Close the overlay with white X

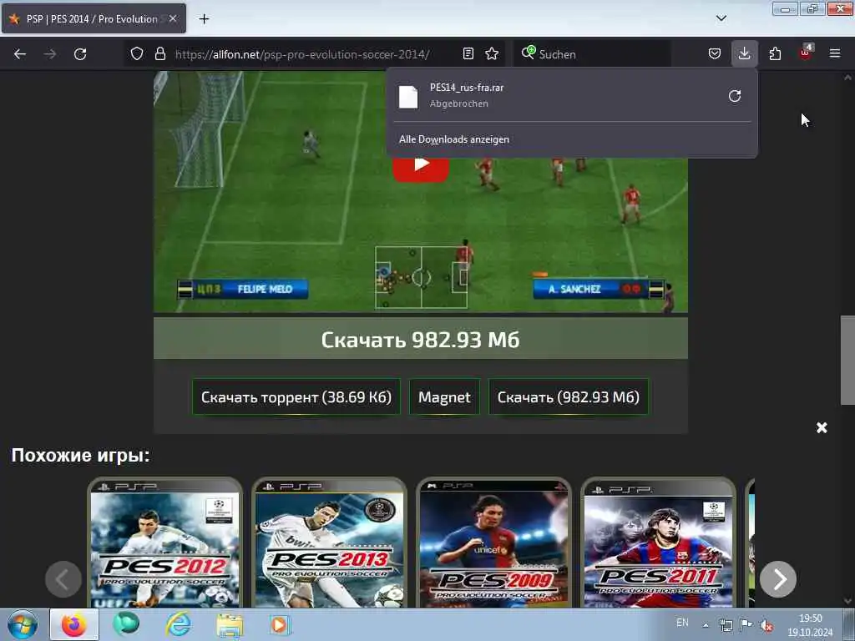[822, 428]
